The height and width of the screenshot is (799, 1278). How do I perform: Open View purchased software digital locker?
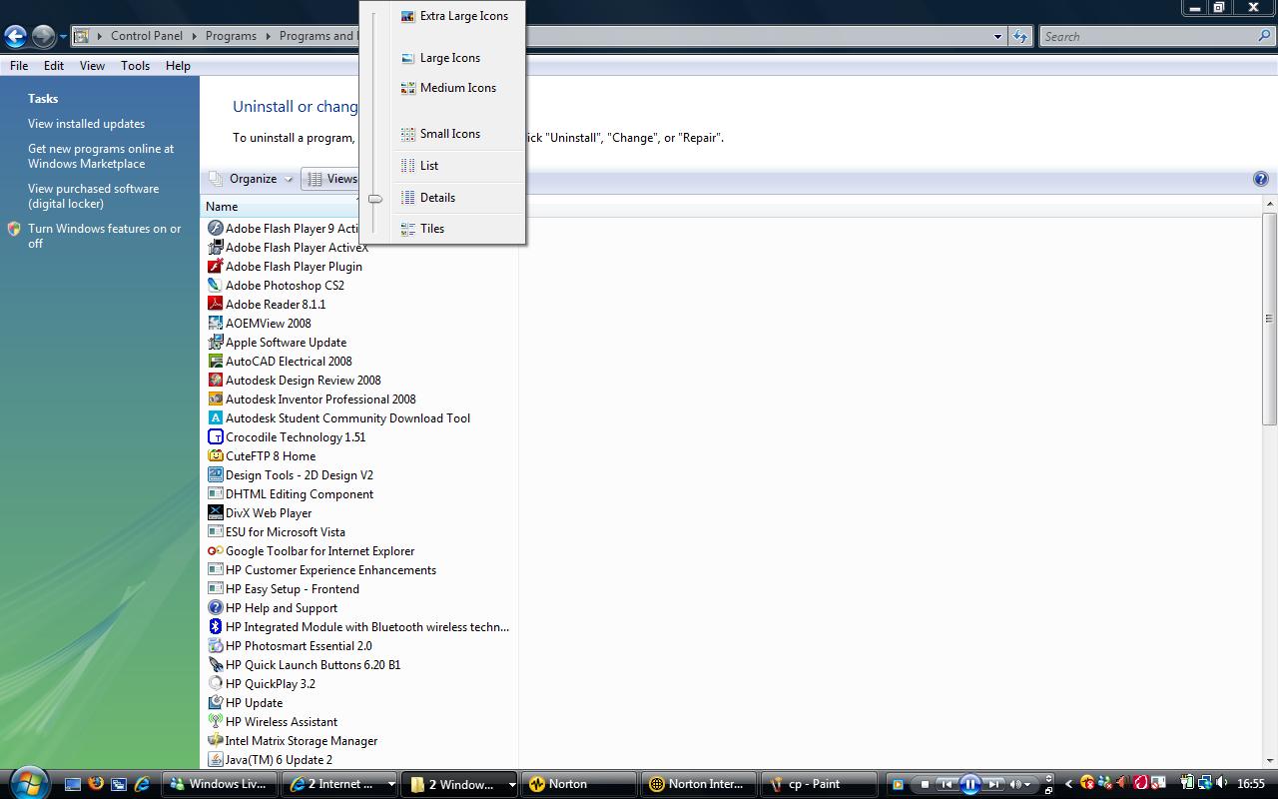[93, 196]
